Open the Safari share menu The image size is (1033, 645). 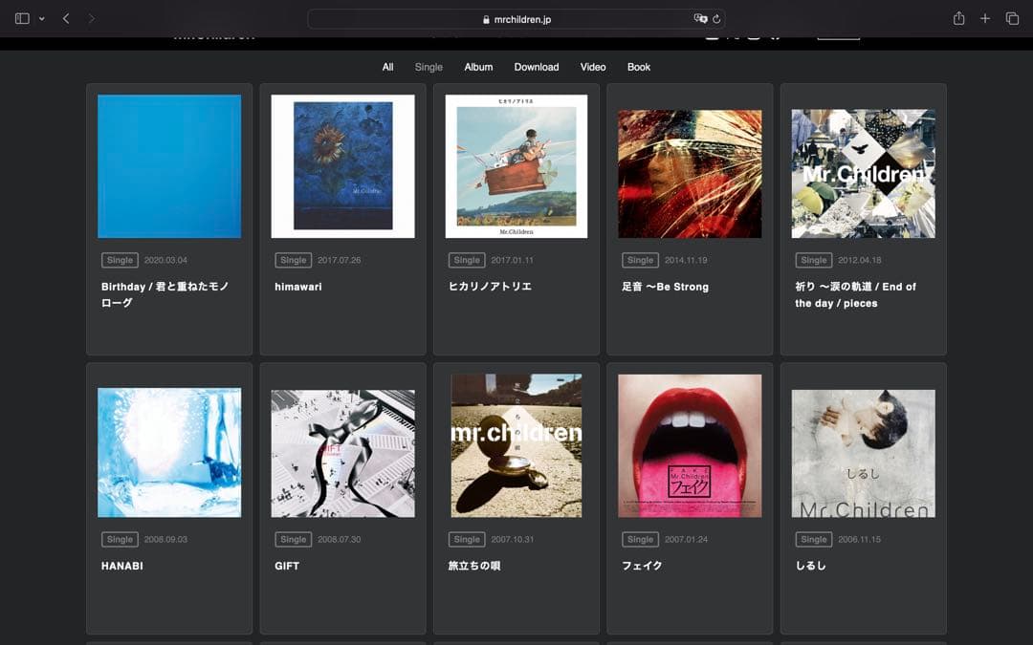(x=958, y=18)
